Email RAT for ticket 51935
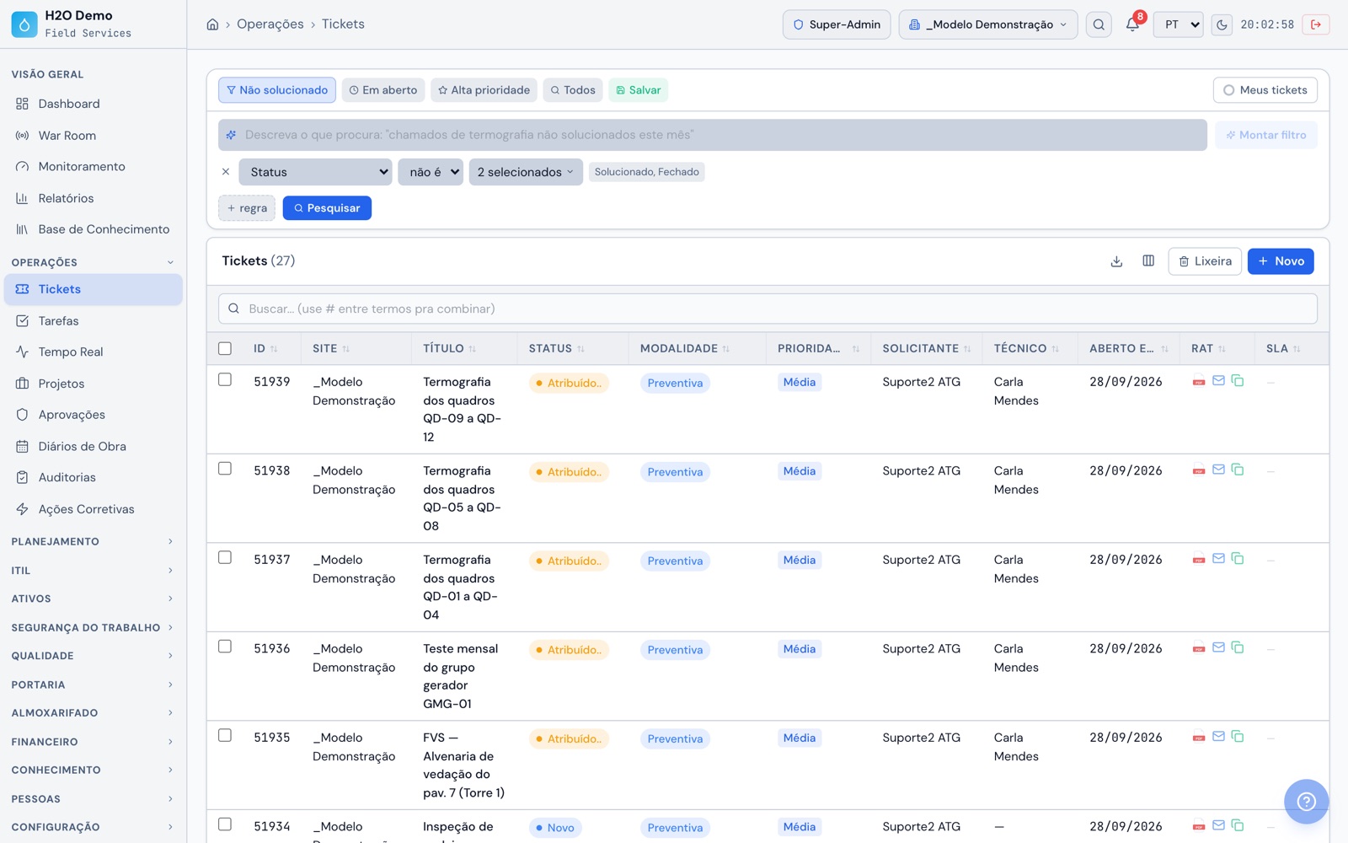This screenshot has height=843, width=1348. [x=1218, y=737]
